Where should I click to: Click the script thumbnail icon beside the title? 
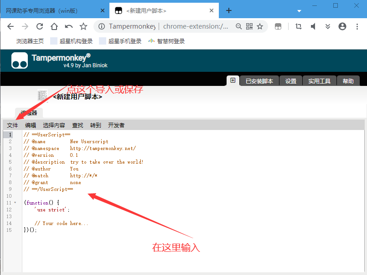42,96
